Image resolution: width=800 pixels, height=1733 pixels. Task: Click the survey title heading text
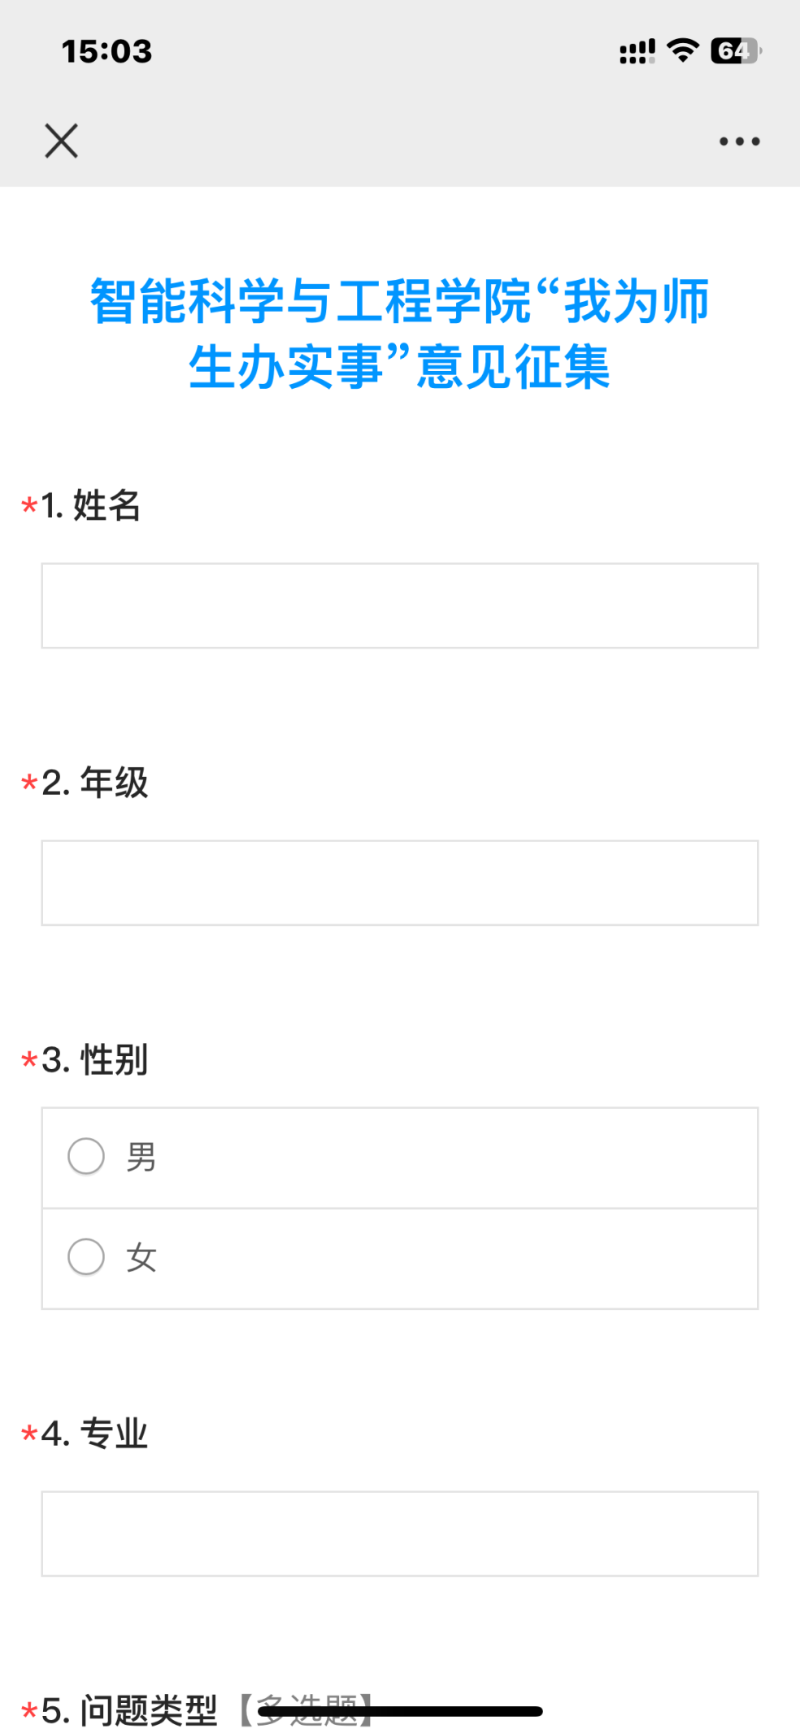[400, 334]
